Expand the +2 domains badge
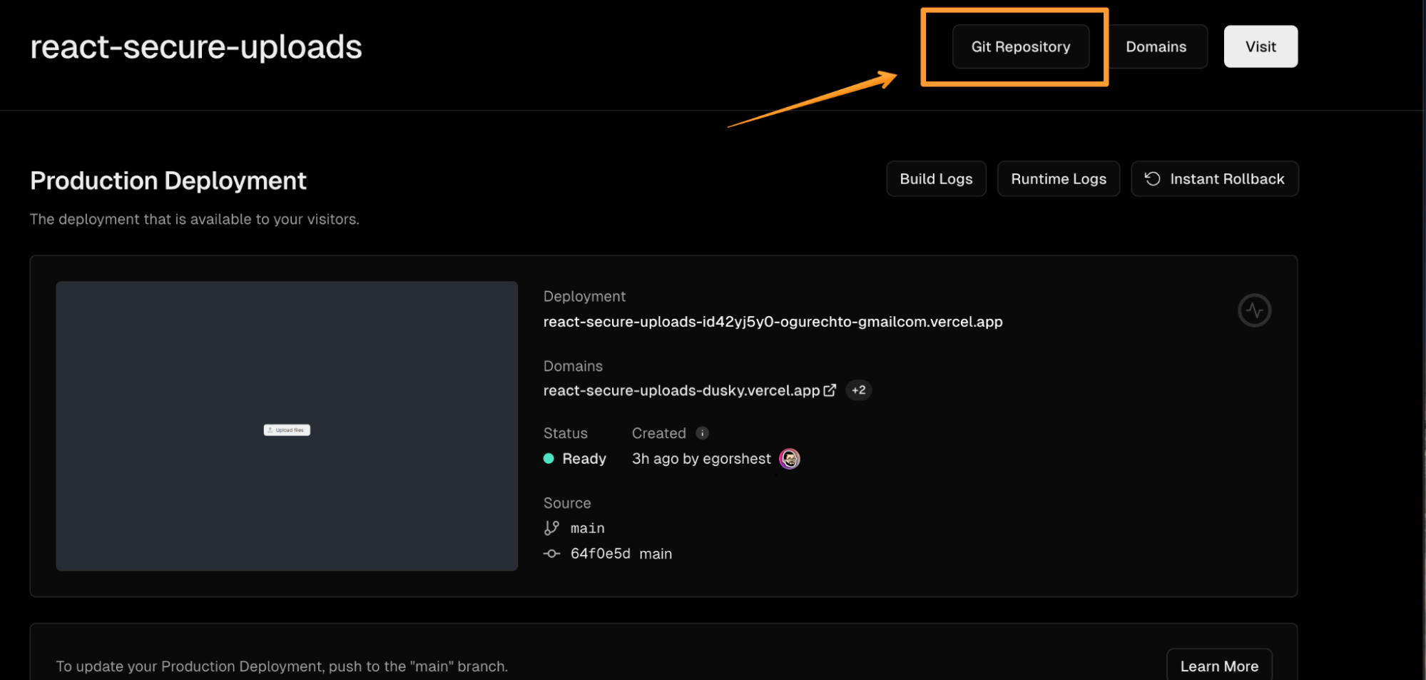1426x680 pixels. click(x=858, y=390)
